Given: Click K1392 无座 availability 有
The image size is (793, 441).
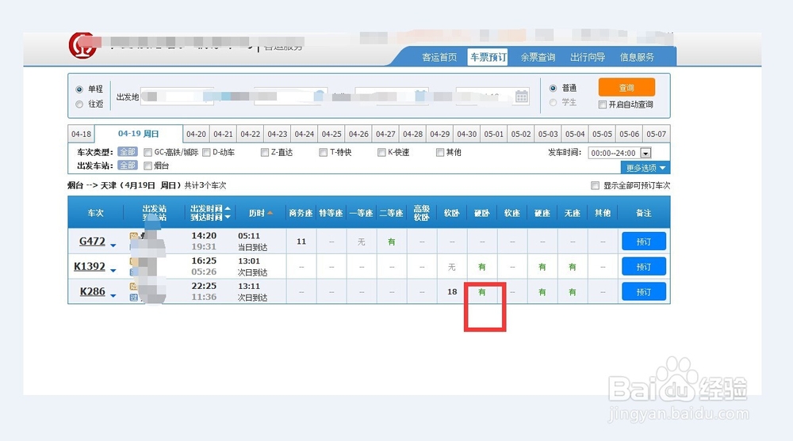Looking at the screenshot, I should click(573, 267).
